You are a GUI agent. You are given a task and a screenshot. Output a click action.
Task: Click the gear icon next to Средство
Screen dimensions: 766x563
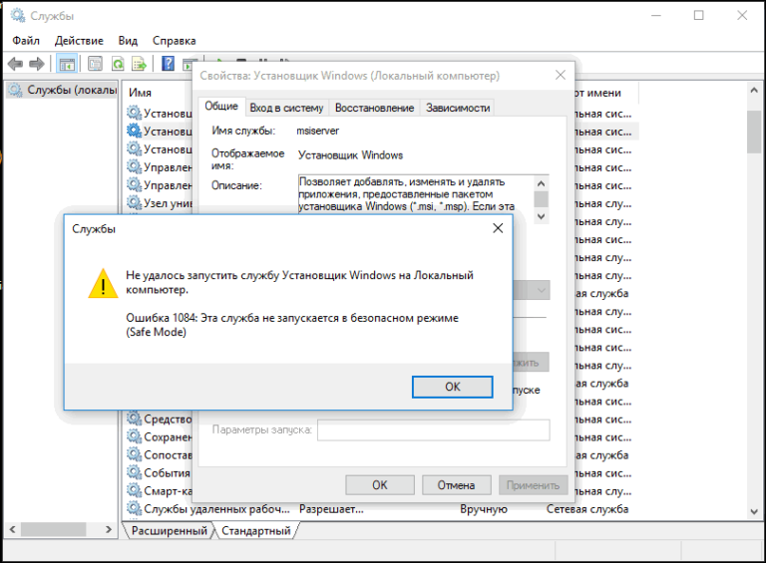pos(134,419)
